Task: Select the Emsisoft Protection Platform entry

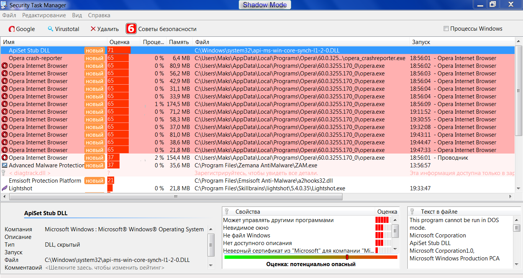Action: 45,181
